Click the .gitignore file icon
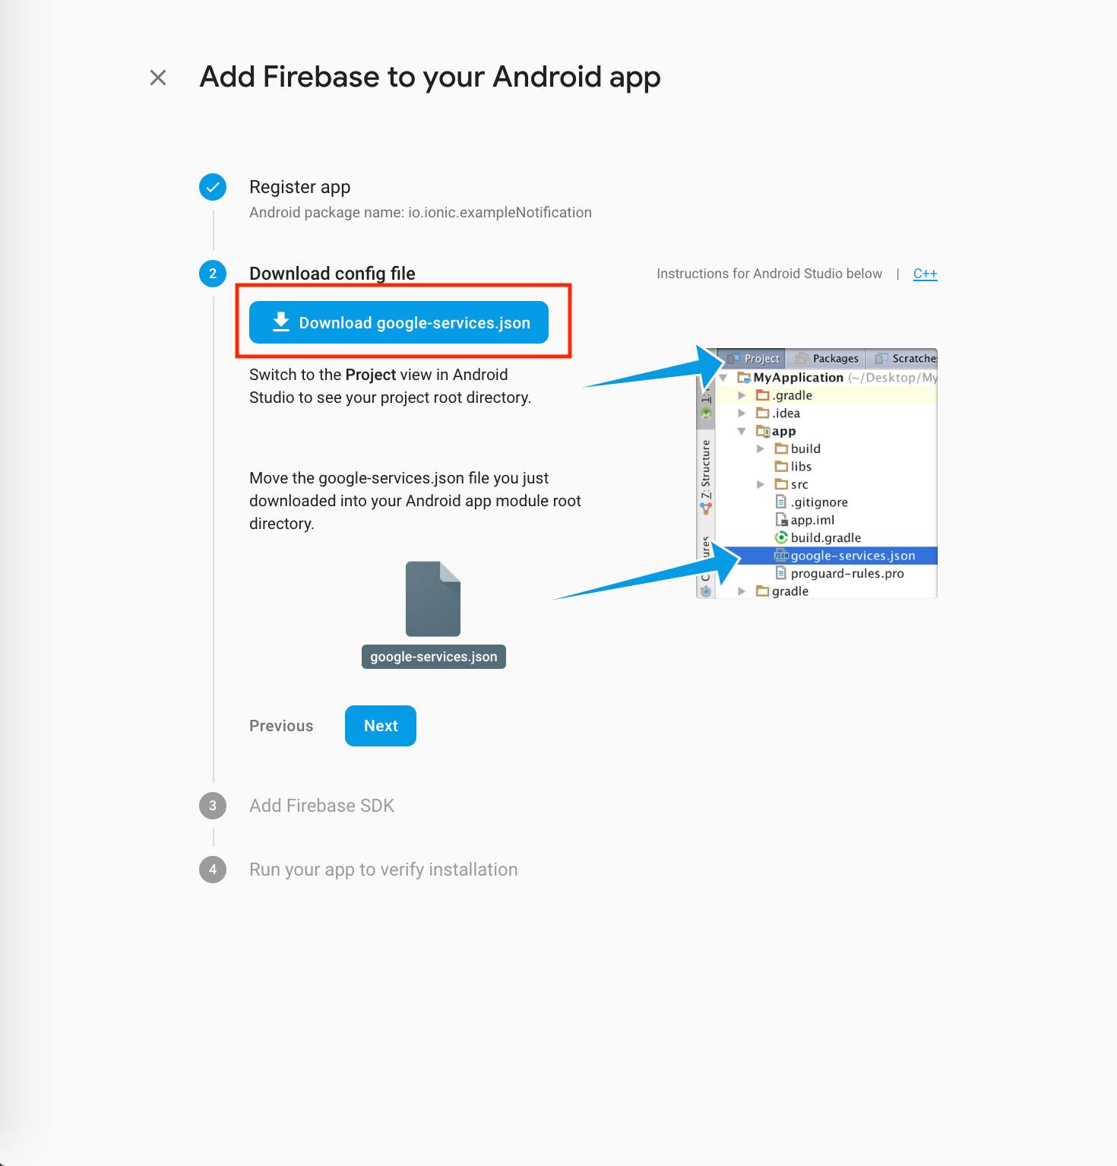 (780, 502)
